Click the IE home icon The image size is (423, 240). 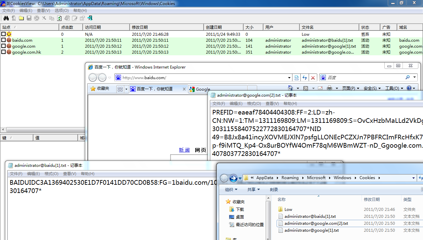290,88
